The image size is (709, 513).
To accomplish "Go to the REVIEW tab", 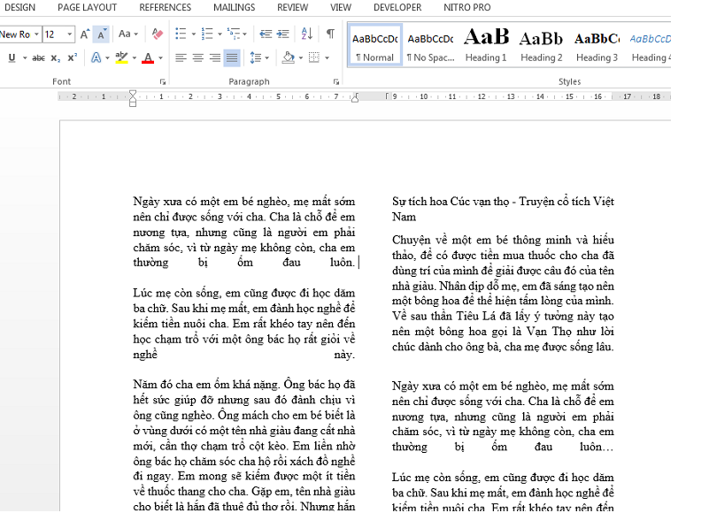I will tap(293, 8).
